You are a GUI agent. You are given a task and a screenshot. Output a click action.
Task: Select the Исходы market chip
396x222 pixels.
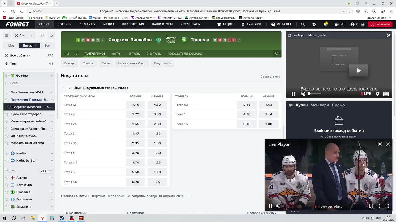coord(70,63)
